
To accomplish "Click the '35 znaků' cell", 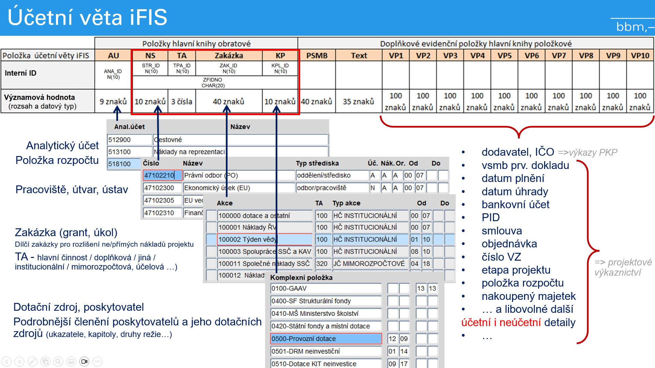I will click(x=359, y=102).
